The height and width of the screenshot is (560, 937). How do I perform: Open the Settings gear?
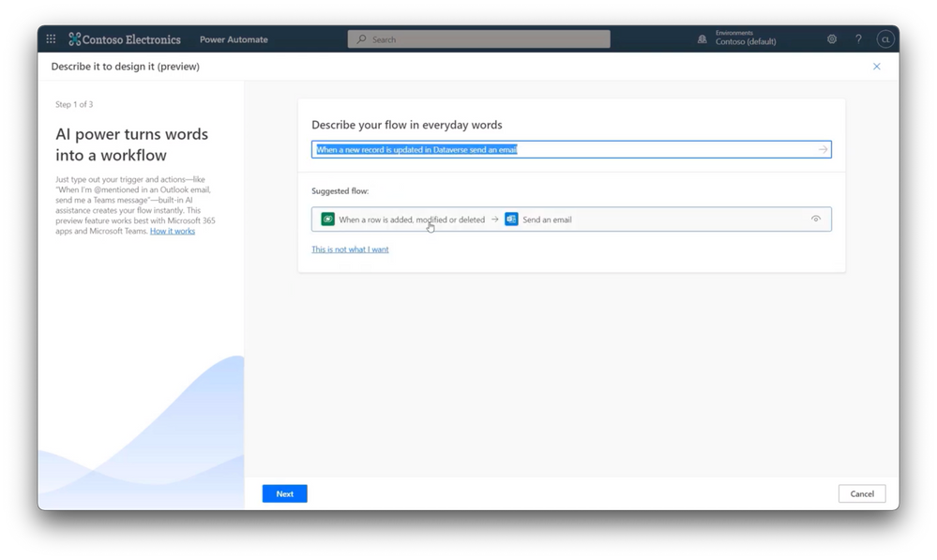[832, 38]
